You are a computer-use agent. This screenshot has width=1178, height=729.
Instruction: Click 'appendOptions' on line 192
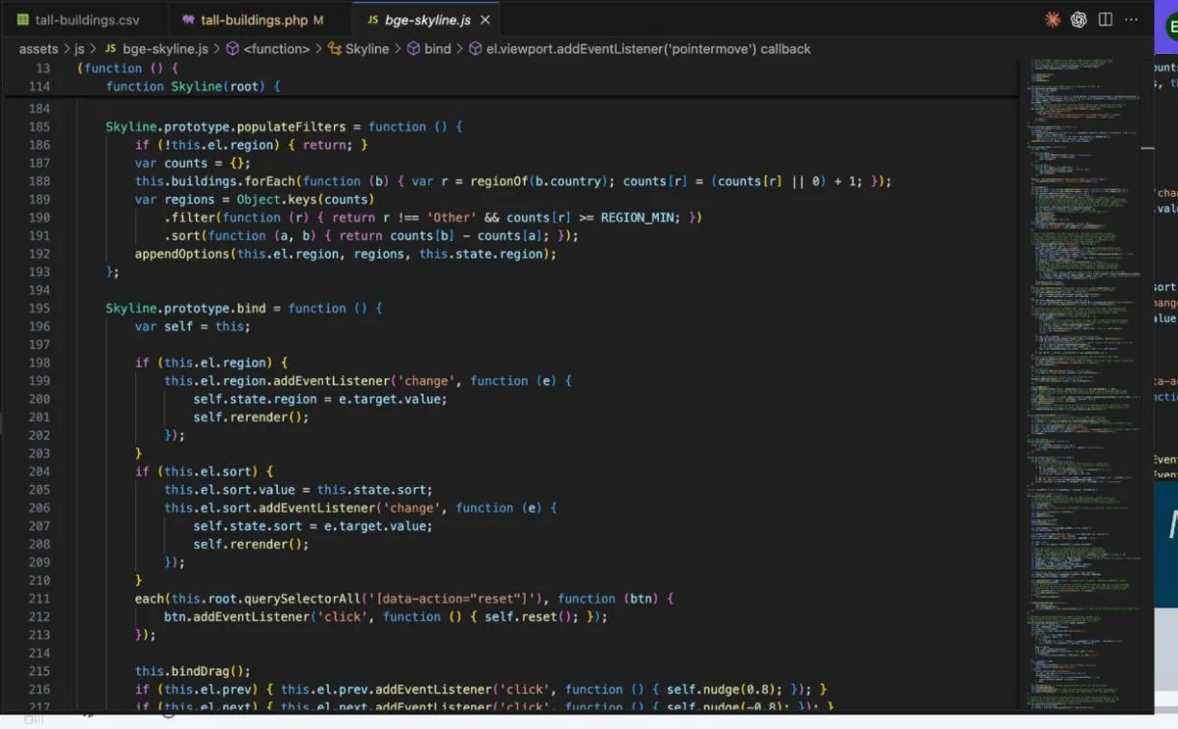(x=181, y=254)
